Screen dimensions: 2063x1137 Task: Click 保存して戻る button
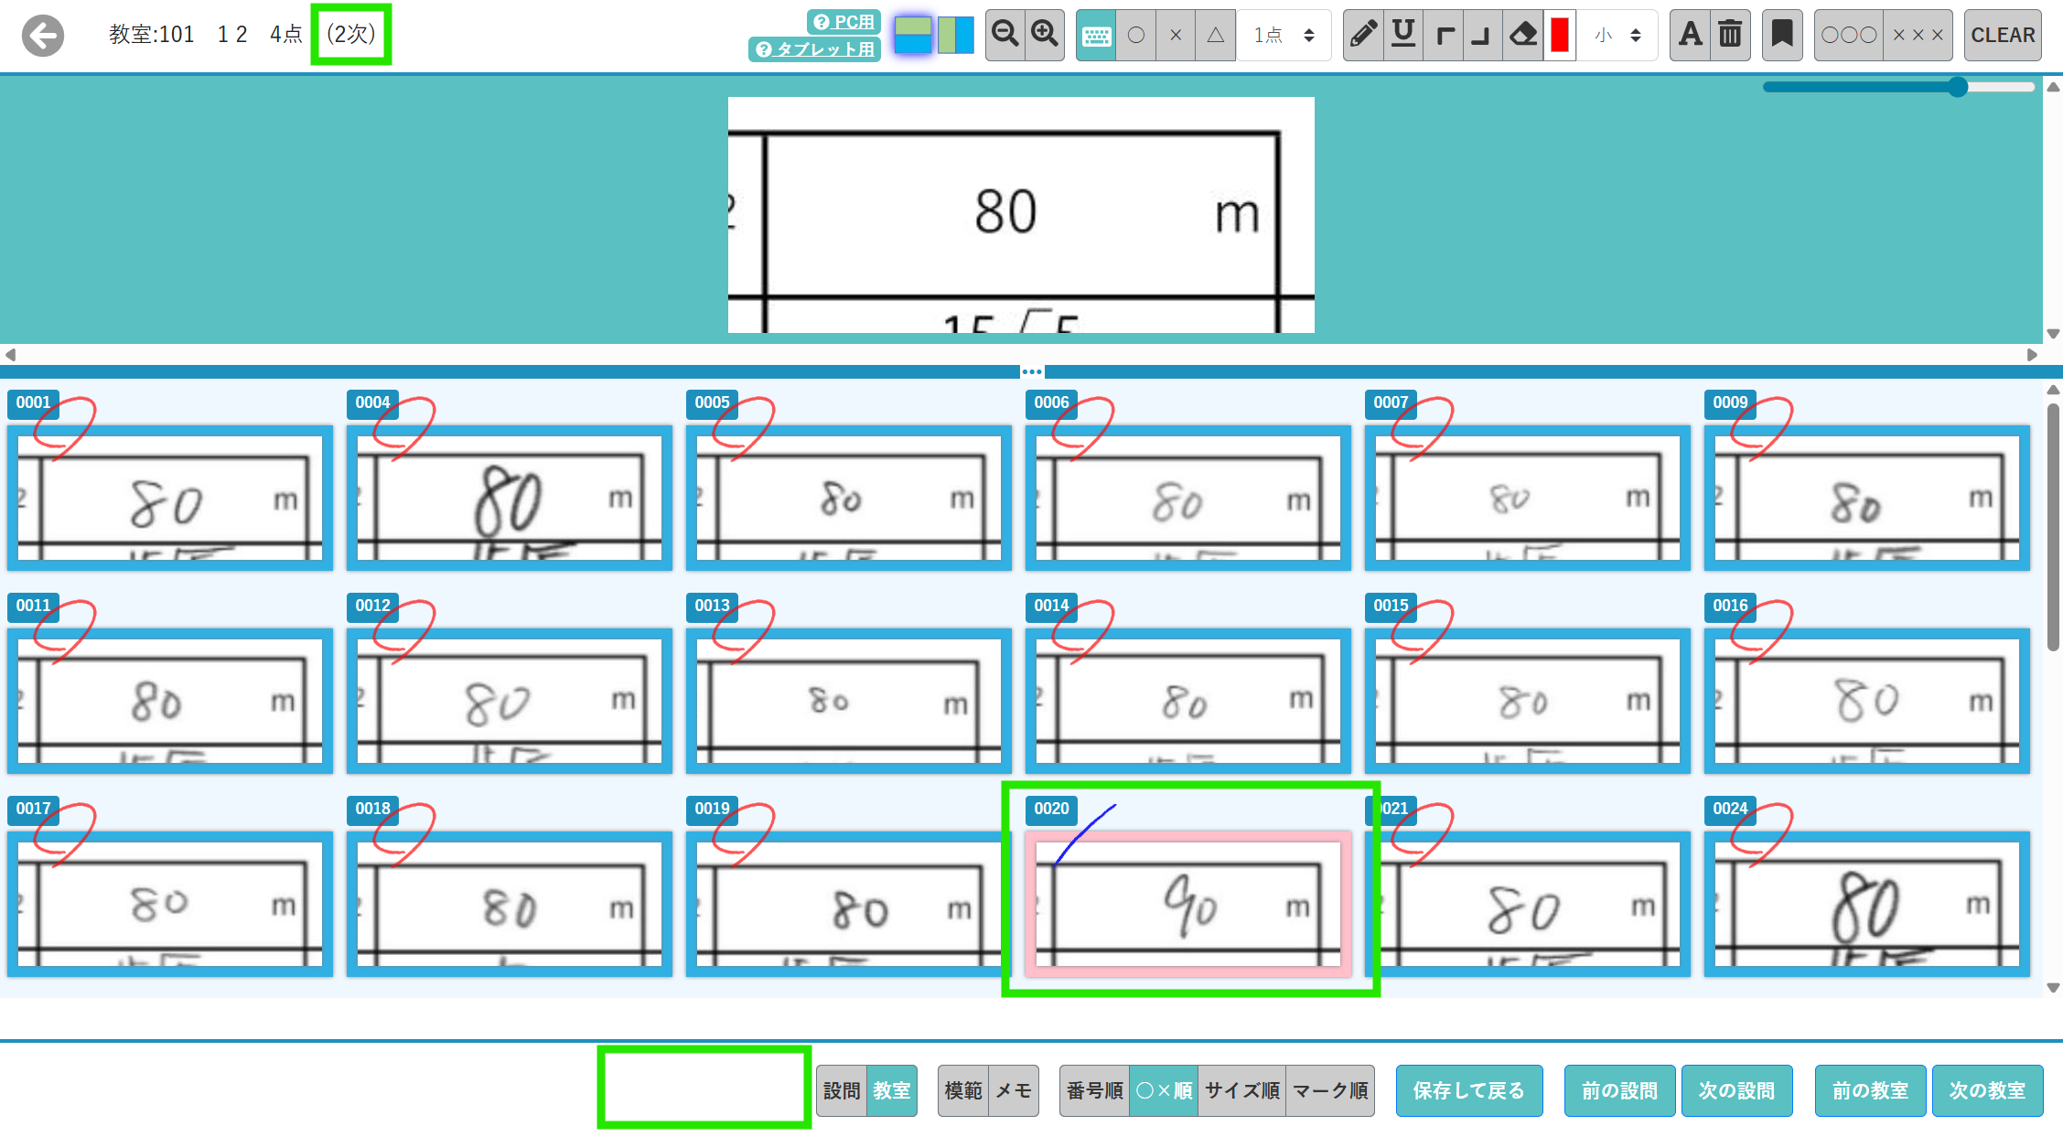[x=1468, y=1090]
